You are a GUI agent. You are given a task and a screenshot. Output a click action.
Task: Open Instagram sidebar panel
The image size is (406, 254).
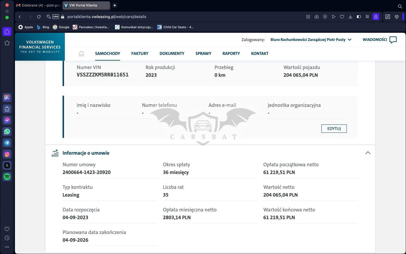coord(7,154)
